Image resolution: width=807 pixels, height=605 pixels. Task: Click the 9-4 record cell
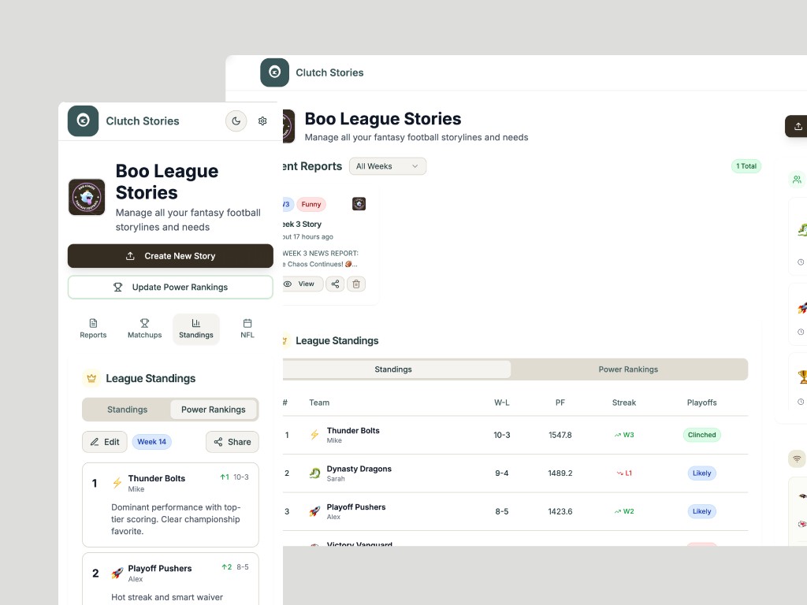pyautogui.click(x=502, y=473)
